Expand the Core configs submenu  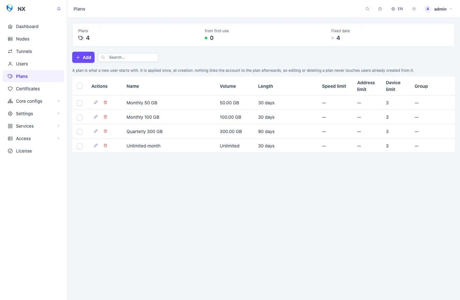(34, 101)
